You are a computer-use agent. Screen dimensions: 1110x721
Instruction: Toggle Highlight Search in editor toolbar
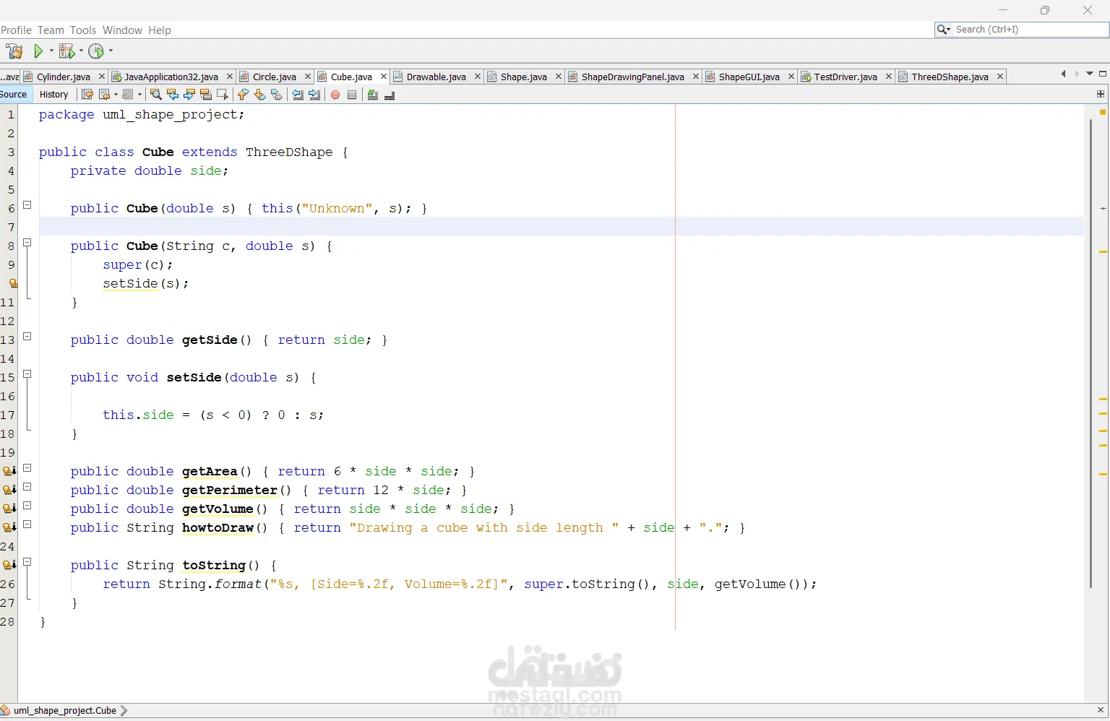pyautogui.click(x=205, y=95)
